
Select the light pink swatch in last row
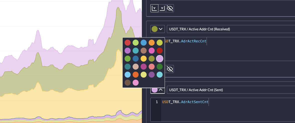pyautogui.click(x=136, y=82)
